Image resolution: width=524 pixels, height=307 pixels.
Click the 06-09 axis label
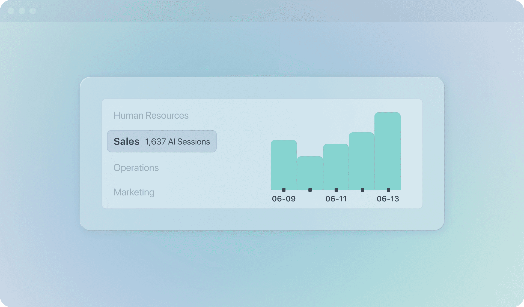pos(283,199)
